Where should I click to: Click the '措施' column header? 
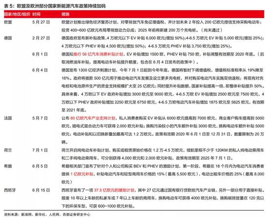pyautogui.click(x=65, y=14)
